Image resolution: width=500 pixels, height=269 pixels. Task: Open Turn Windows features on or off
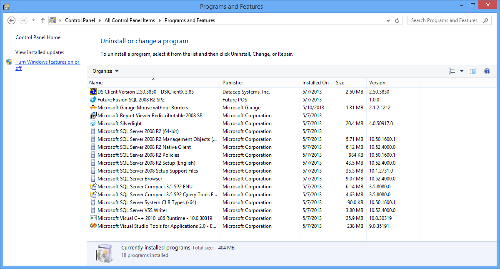(47, 65)
